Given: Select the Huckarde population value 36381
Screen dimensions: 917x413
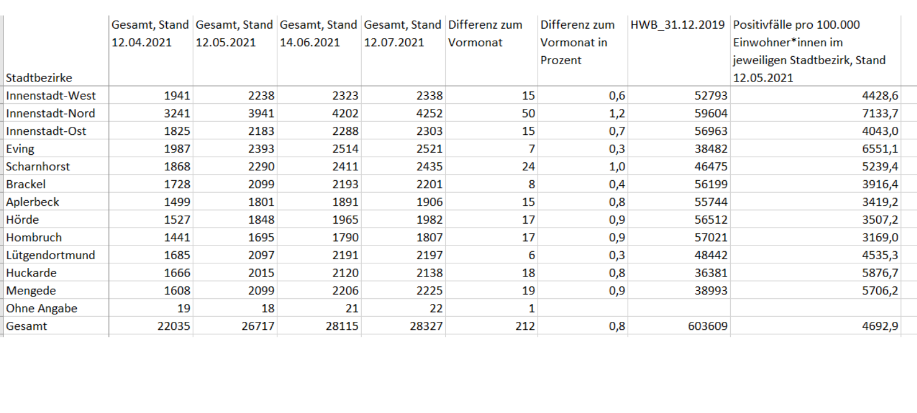Looking at the screenshot, I should (x=711, y=273).
